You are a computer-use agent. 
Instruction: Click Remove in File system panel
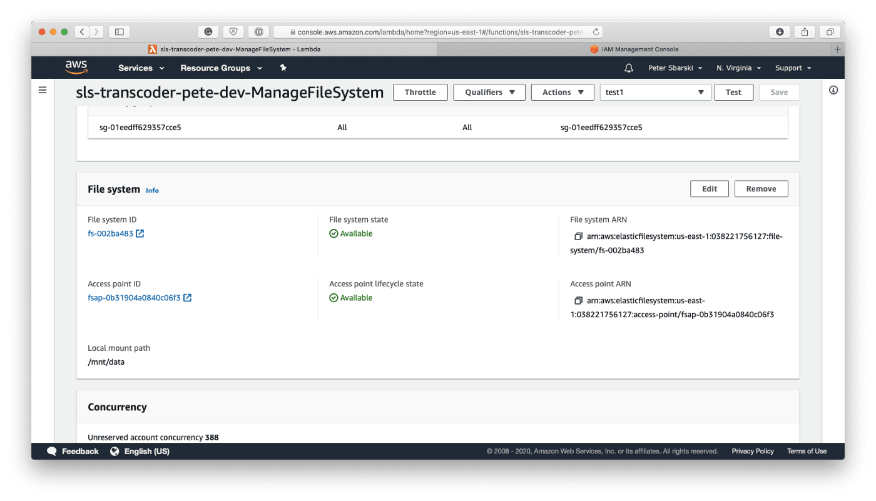point(761,189)
